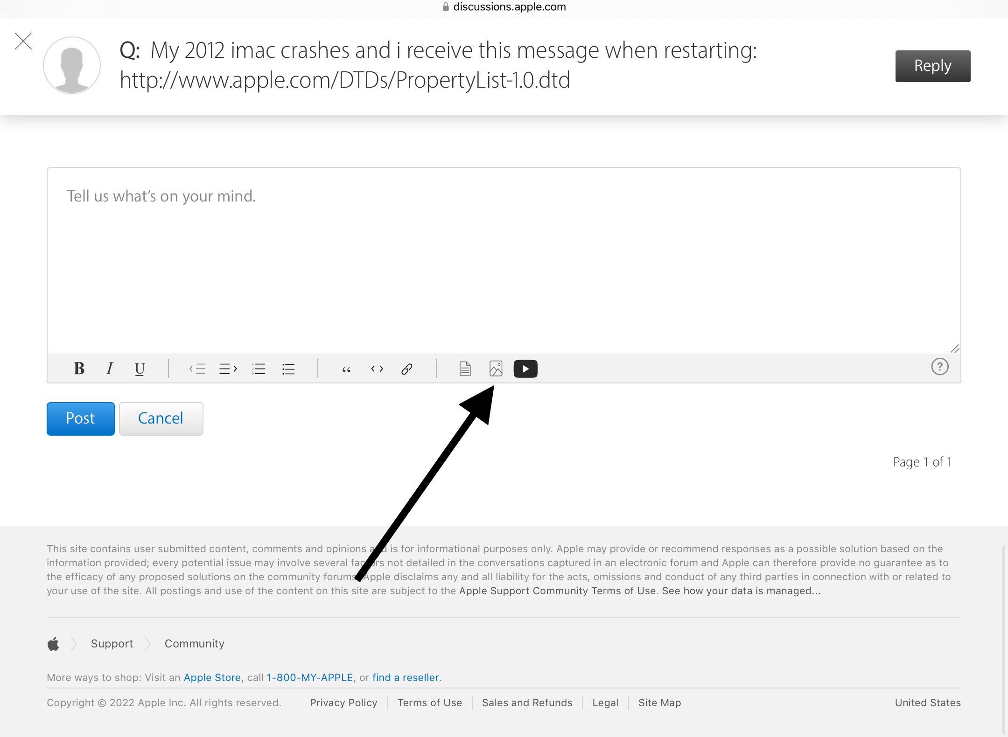Open the Community breadcrumb page
The image size is (1008, 737).
pos(194,644)
